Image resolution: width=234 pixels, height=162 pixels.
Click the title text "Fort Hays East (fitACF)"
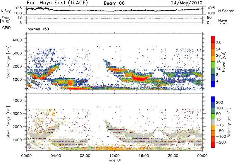[57, 3]
